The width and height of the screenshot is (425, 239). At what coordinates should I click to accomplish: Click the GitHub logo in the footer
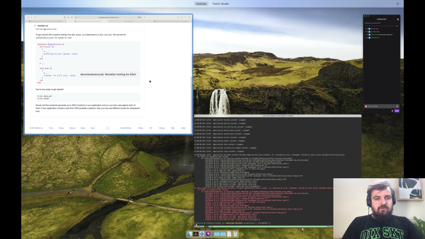[107, 128]
